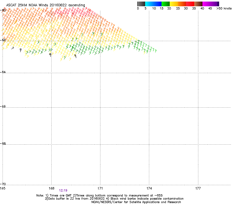Click the plot title 'ASCAT 25KM NOAA Winds 20160622 ascending'
233x204 pixels.
(45, 5)
